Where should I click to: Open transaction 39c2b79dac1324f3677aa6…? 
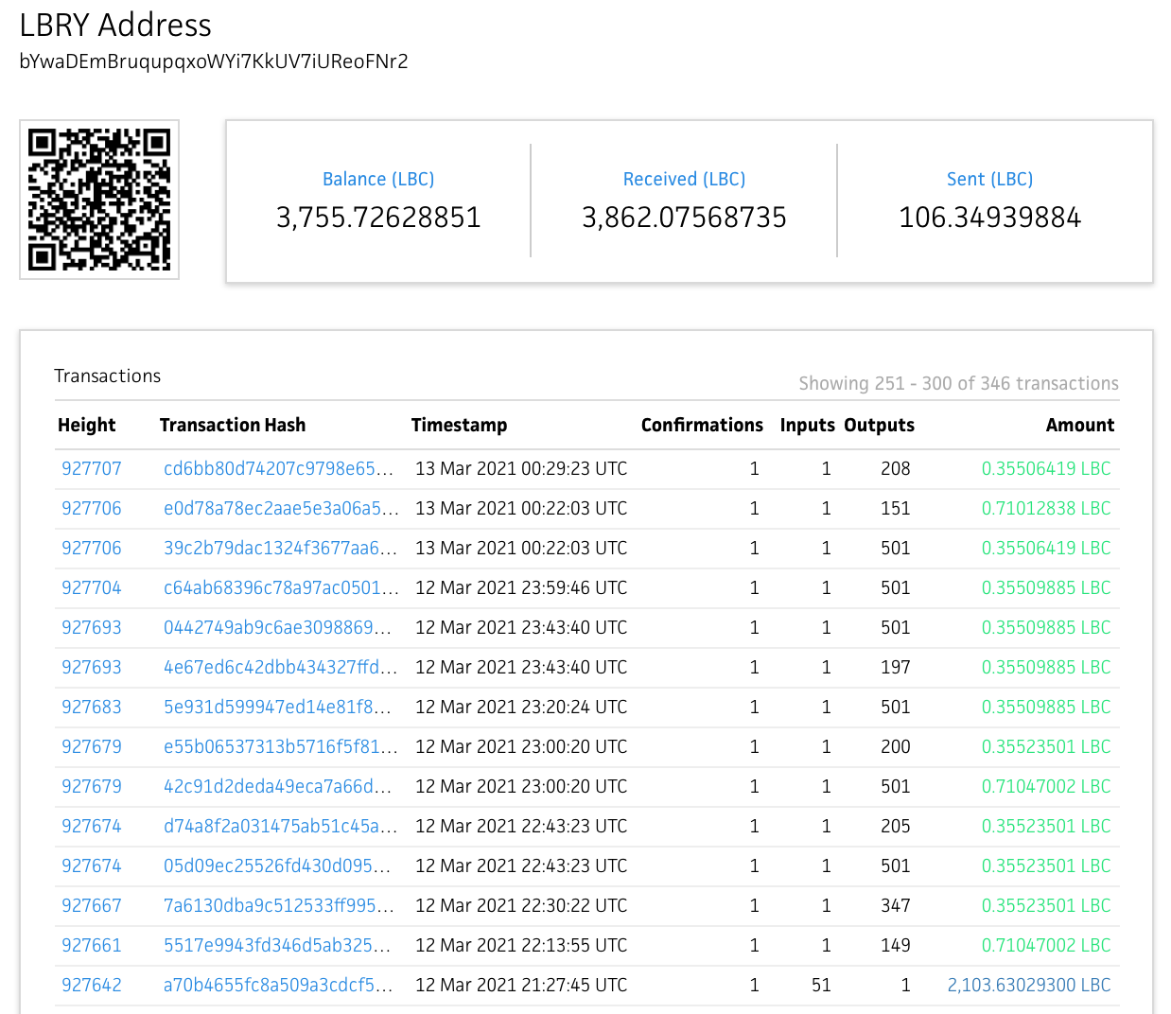pyautogui.click(x=280, y=548)
